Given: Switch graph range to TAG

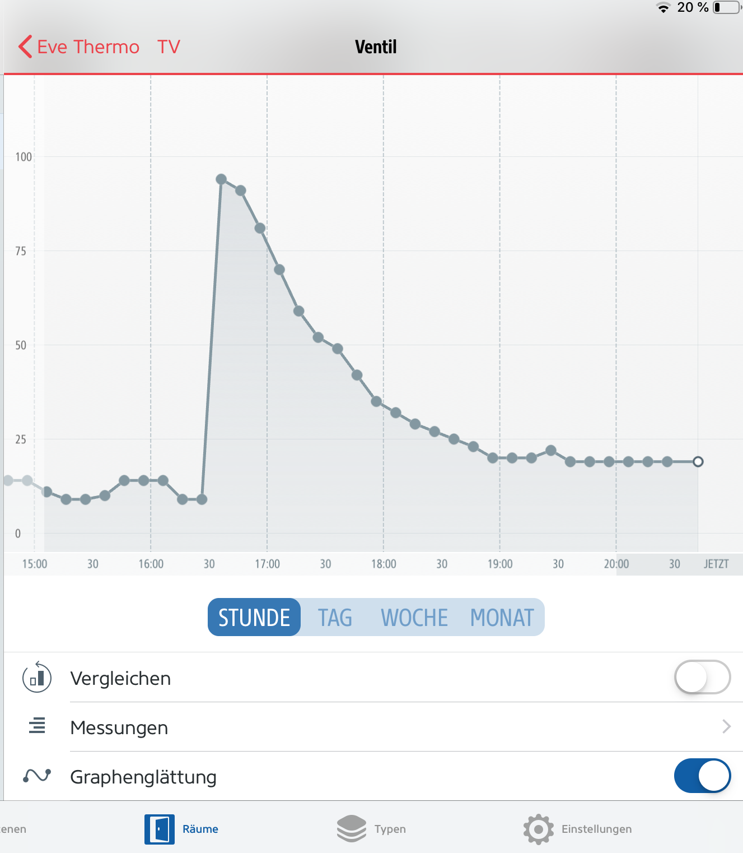Looking at the screenshot, I should click(335, 618).
